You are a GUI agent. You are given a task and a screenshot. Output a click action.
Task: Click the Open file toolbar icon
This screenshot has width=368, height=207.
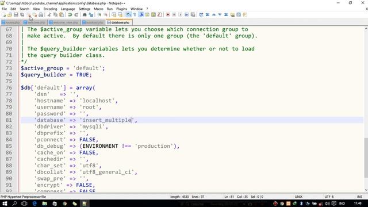click(x=10, y=15)
